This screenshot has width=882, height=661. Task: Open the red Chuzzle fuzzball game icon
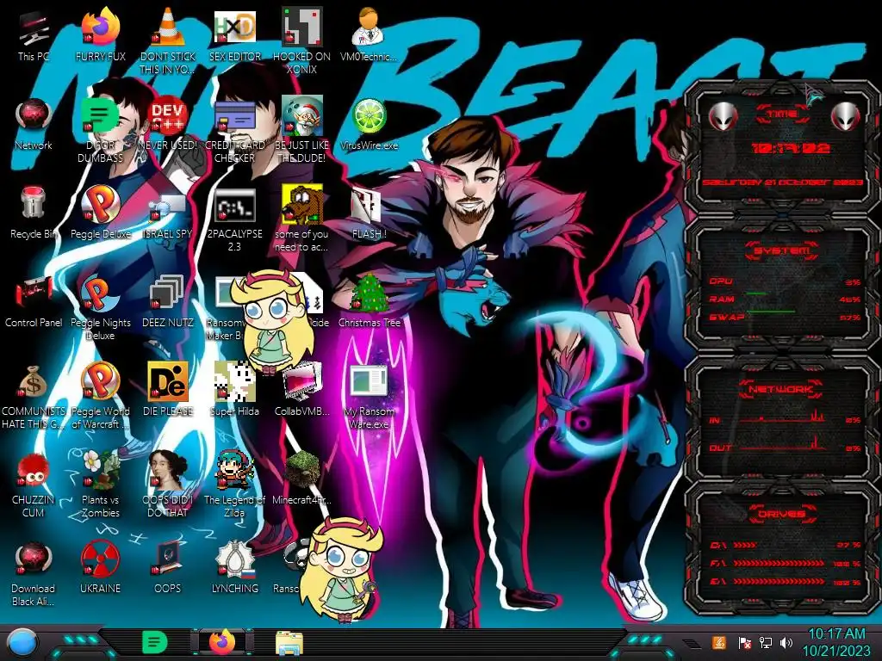point(34,484)
